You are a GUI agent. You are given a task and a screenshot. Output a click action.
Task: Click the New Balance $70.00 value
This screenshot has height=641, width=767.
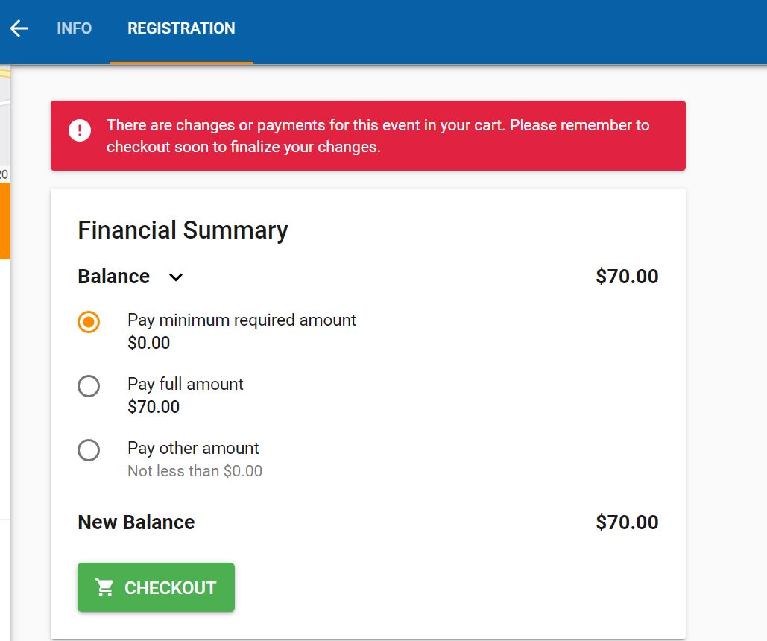627,522
